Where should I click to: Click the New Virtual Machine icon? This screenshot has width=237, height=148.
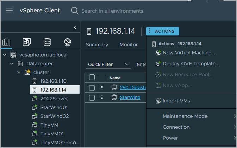[x=158, y=53]
